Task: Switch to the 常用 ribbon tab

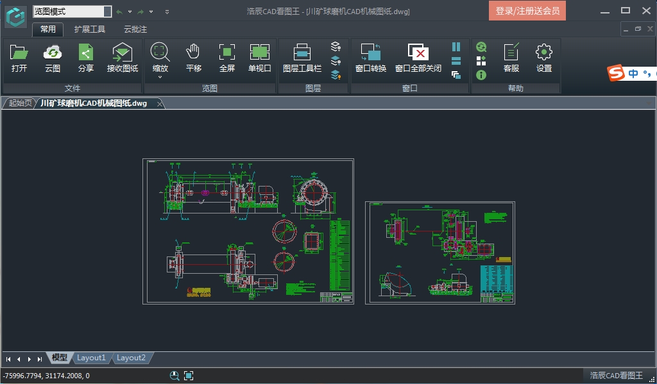Action: (x=47, y=29)
